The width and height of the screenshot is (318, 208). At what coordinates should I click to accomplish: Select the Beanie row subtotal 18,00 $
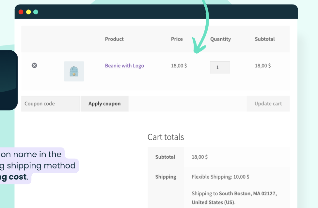point(262,66)
